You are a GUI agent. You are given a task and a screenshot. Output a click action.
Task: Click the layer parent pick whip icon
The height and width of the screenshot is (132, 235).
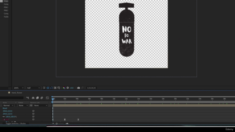coord(31,105)
